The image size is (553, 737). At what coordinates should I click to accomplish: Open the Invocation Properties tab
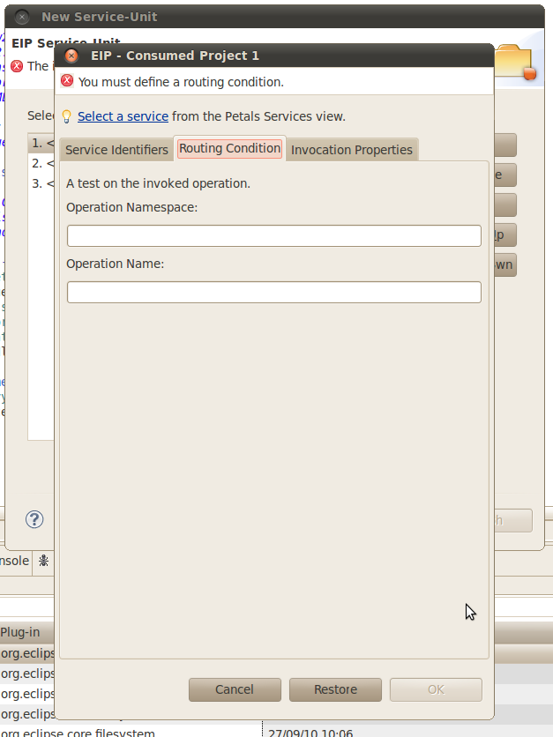351,150
